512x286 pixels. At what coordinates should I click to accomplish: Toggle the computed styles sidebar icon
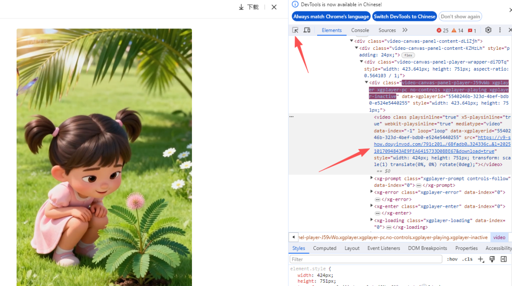pos(503,259)
